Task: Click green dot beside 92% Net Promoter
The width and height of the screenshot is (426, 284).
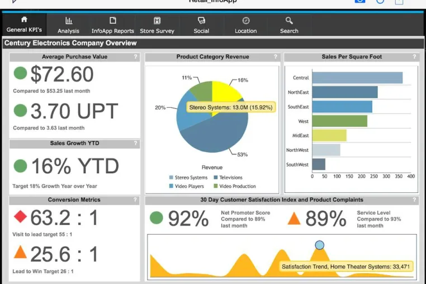Action: 156,217
